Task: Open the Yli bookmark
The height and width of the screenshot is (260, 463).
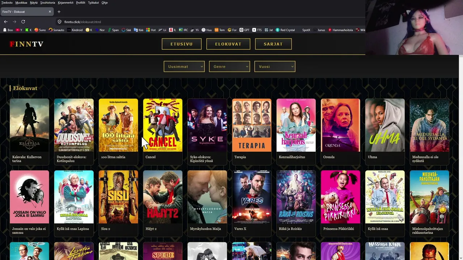Action: click(x=195, y=30)
